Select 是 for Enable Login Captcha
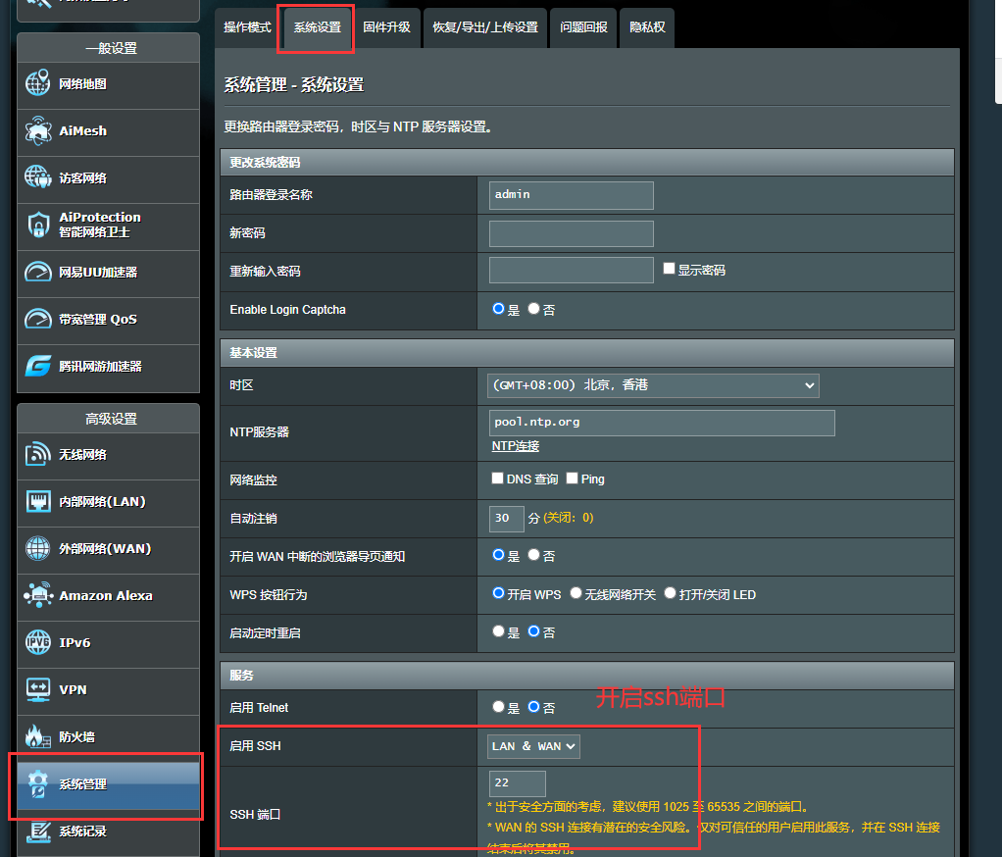1002x857 pixels. [x=498, y=309]
